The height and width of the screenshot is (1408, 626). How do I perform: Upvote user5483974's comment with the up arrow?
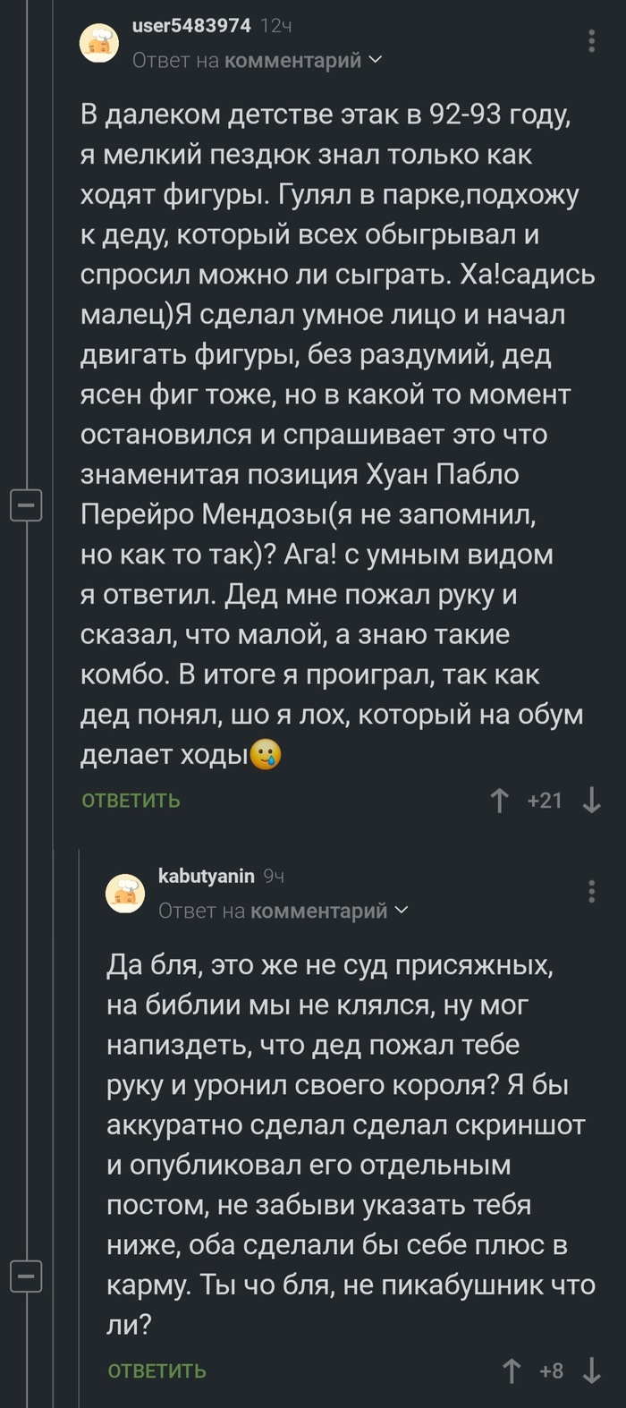click(501, 800)
